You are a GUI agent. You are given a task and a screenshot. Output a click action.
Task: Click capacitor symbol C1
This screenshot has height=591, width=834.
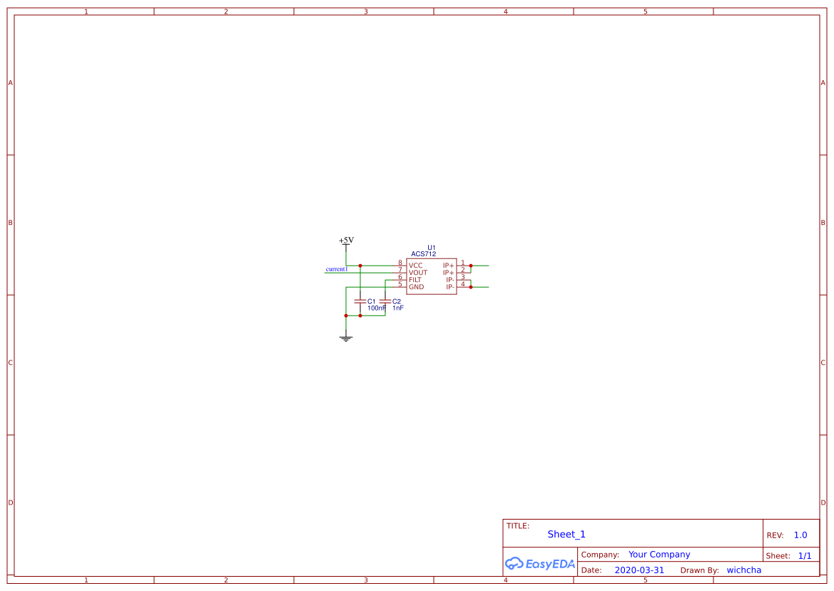[360, 301]
